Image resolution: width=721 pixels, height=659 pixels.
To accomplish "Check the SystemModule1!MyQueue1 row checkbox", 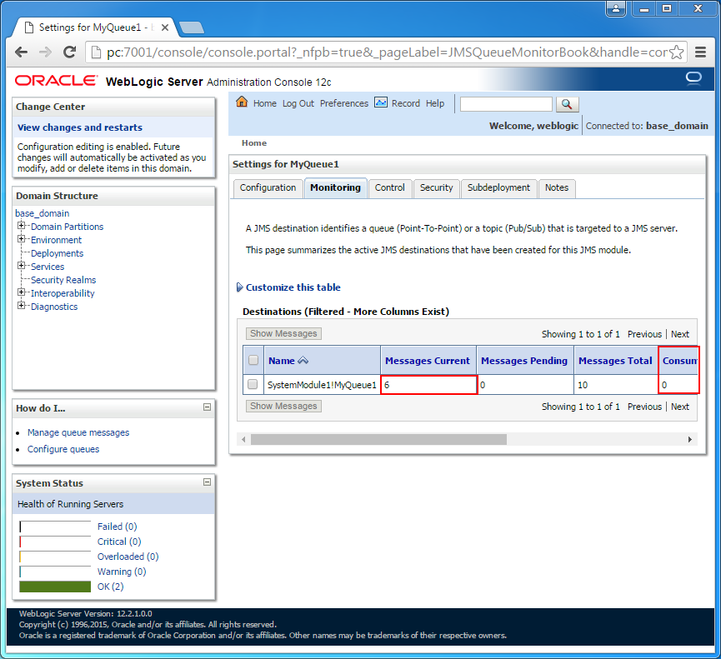I will point(253,384).
